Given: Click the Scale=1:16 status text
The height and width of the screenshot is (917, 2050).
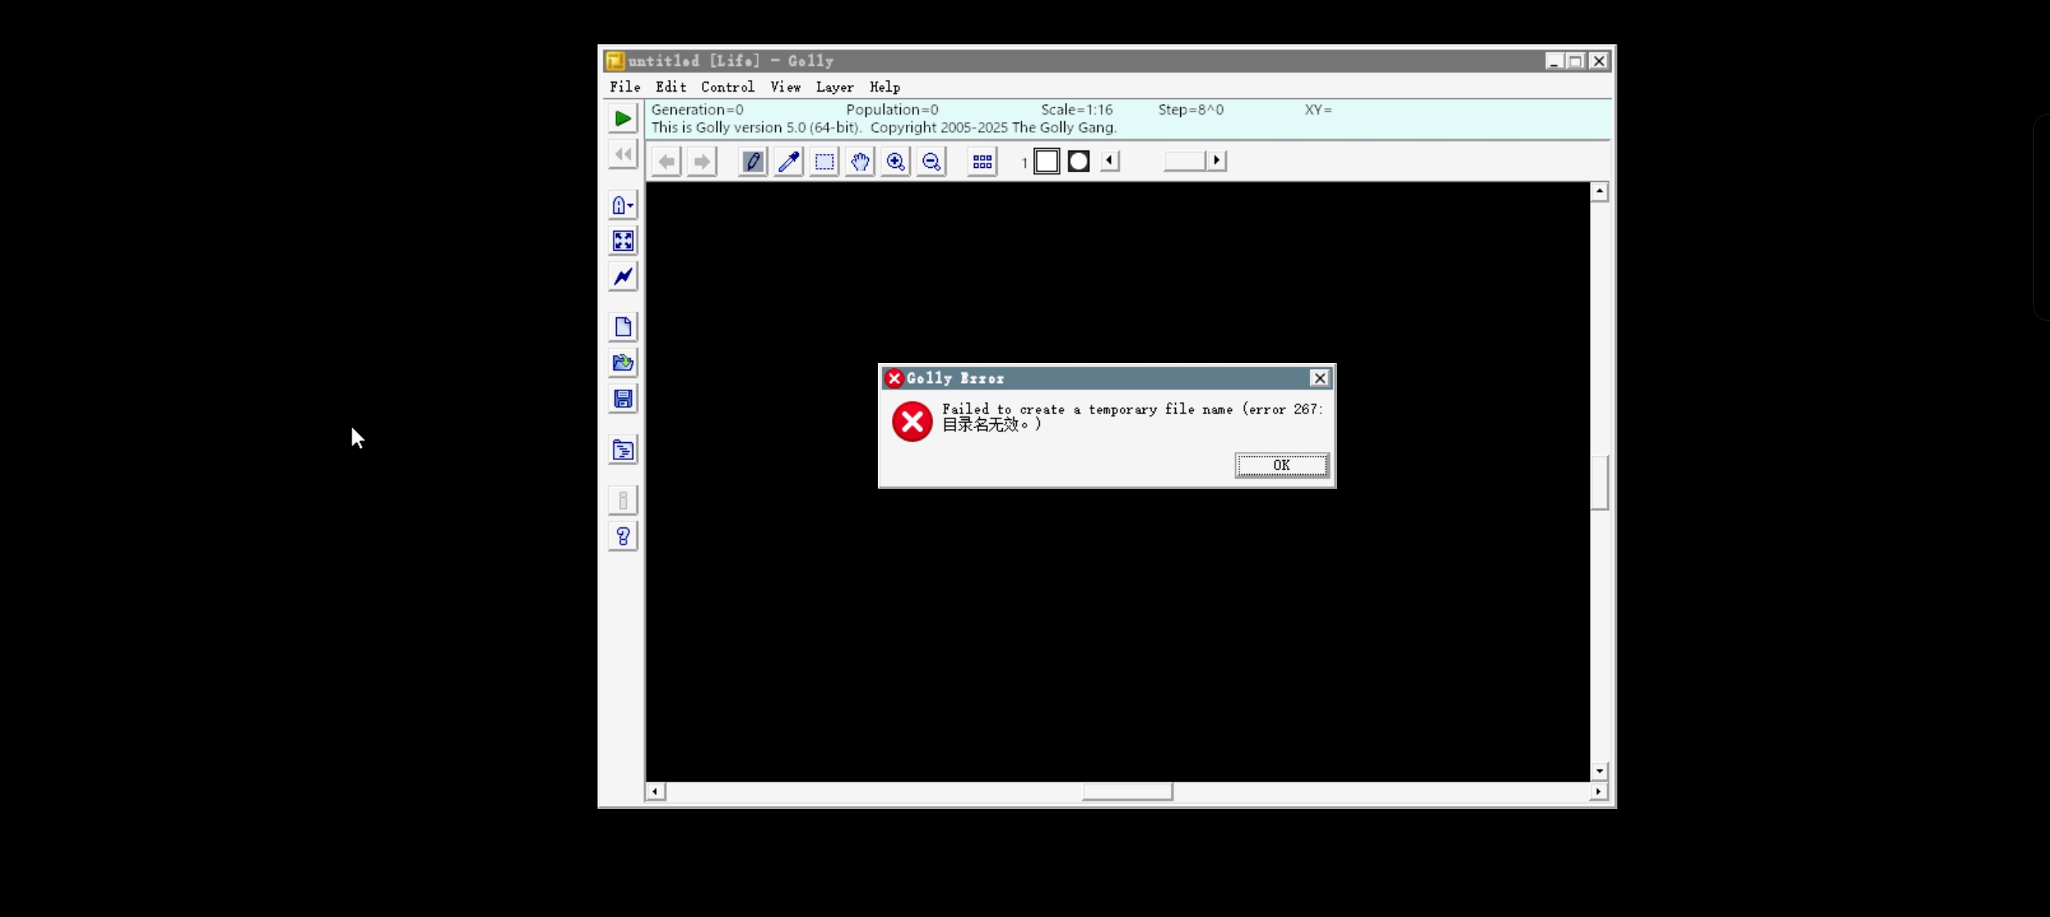Looking at the screenshot, I should pyautogui.click(x=1077, y=110).
